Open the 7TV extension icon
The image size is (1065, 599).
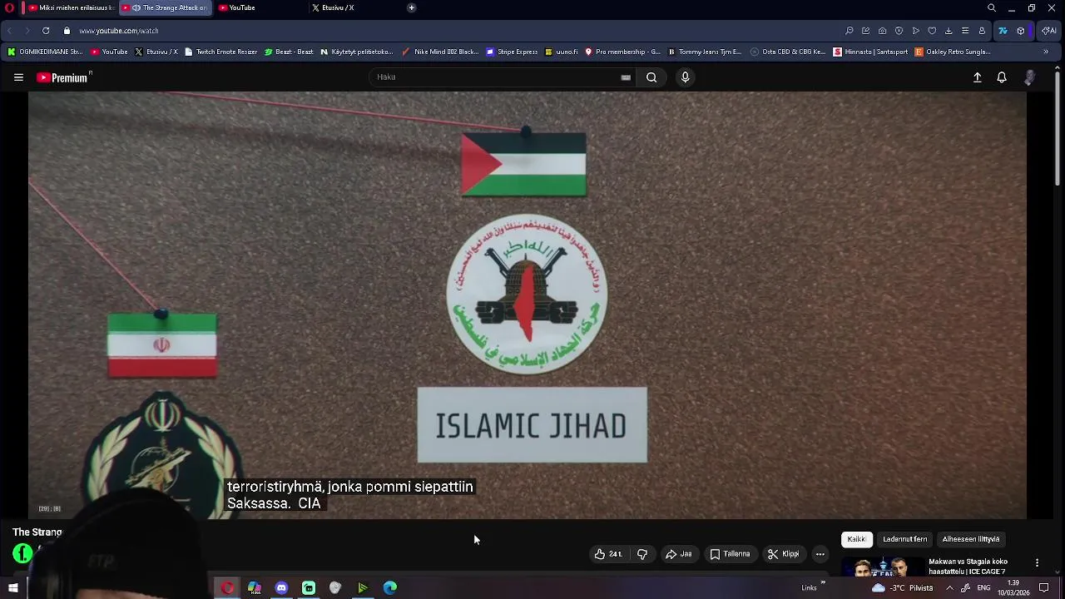[x=1003, y=31]
